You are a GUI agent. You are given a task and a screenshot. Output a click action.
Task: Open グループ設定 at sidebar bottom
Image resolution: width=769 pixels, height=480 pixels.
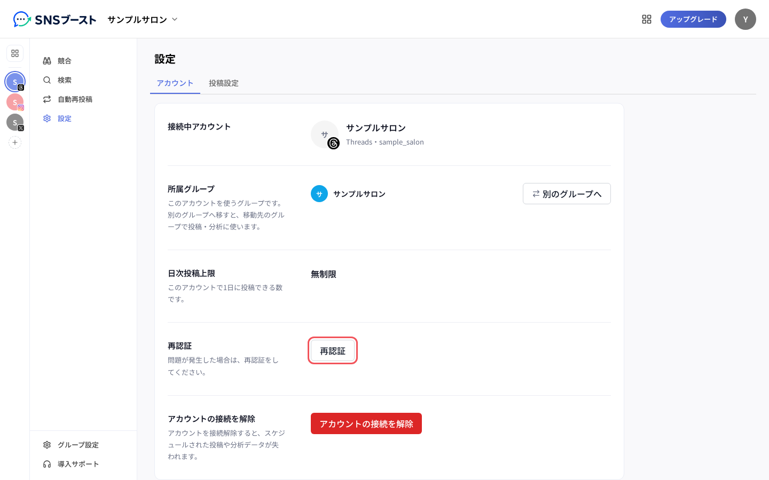pyautogui.click(x=83, y=445)
